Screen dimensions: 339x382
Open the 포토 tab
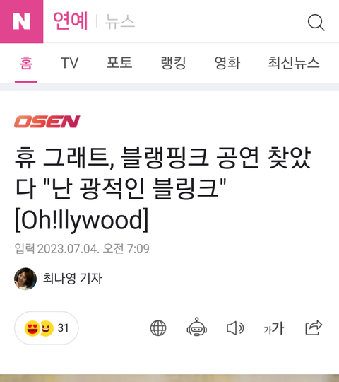[119, 63]
